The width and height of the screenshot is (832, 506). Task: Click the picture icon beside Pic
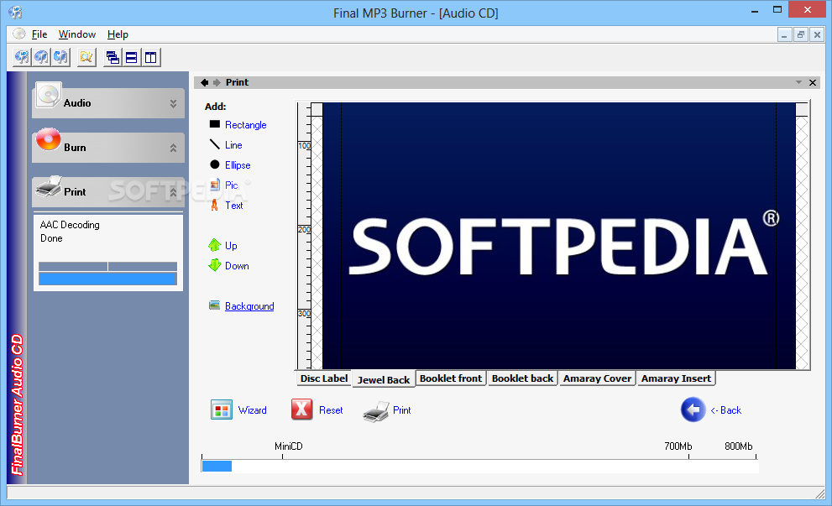click(214, 185)
